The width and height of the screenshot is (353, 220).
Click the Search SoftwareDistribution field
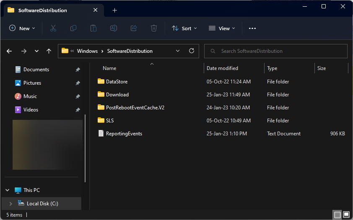click(x=275, y=51)
